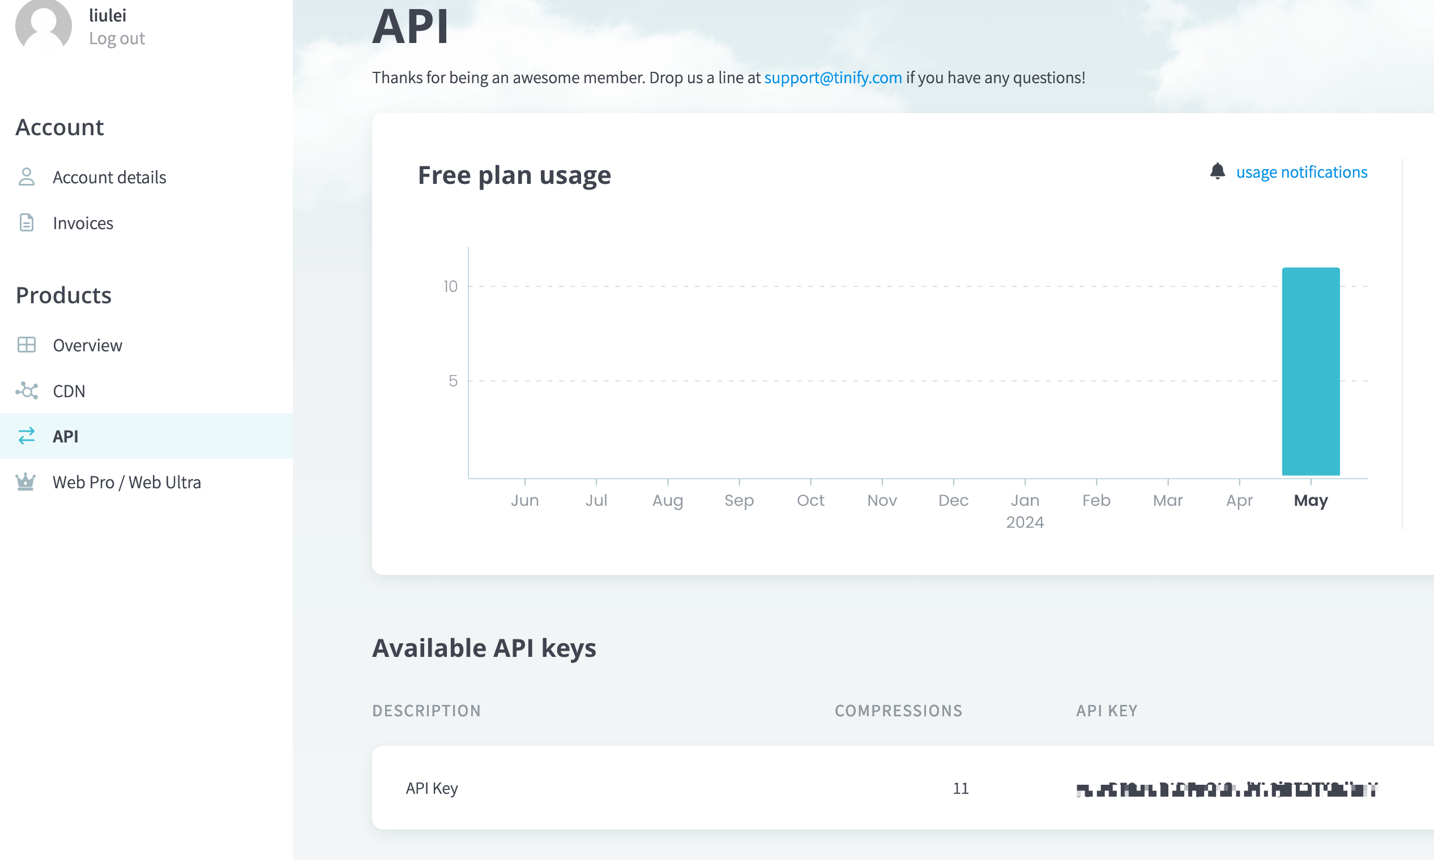Open the Overview products page
Image resolution: width=1434 pixels, height=860 pixels.
pyautogui.click(x=88, y=345)
